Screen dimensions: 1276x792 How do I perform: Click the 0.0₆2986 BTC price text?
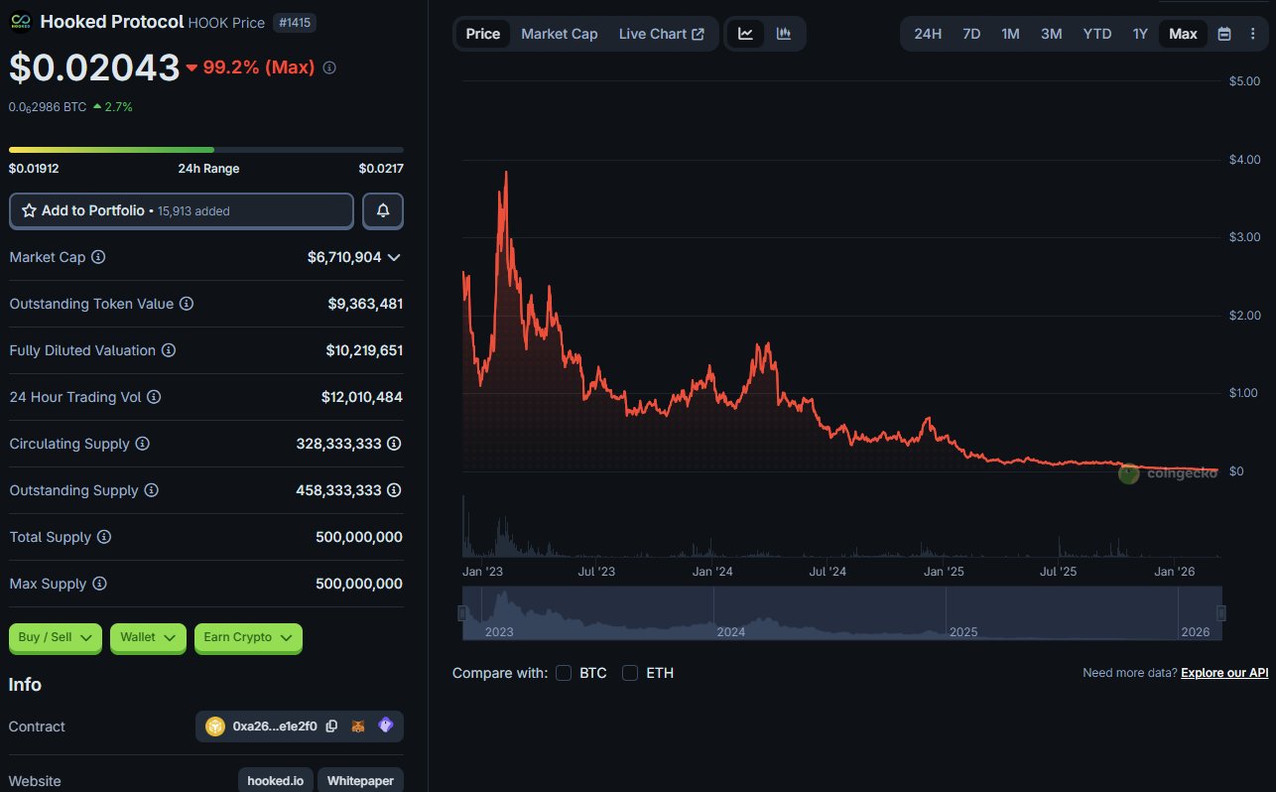click(48, 107)
